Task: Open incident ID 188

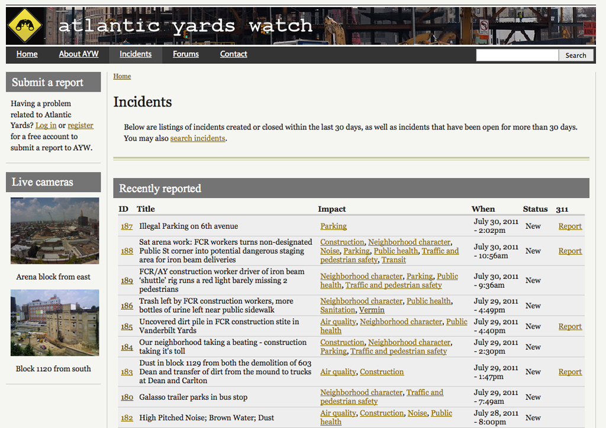Action: [x=127, y=251]
